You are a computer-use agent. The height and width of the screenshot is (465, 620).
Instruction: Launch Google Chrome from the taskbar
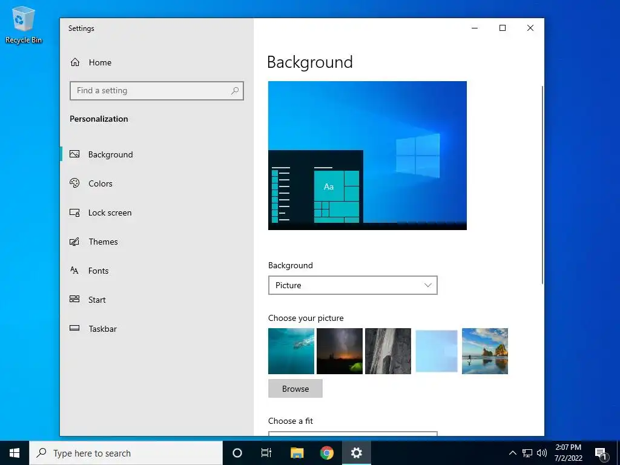[x=326, y=453]
